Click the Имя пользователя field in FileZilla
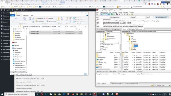The image size is (171, 96). pos(125,17)
